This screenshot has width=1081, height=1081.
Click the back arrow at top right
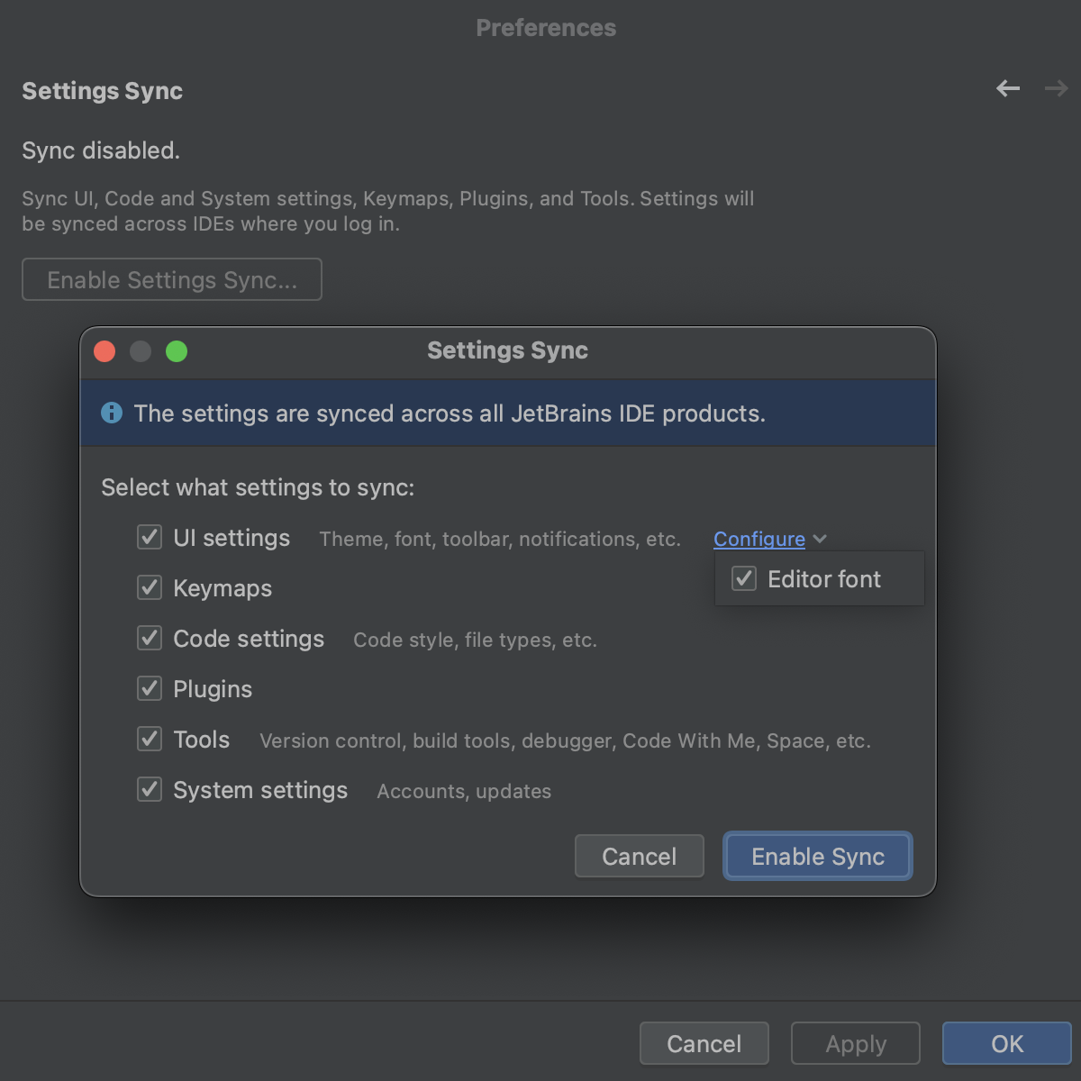click(1008, 89)
